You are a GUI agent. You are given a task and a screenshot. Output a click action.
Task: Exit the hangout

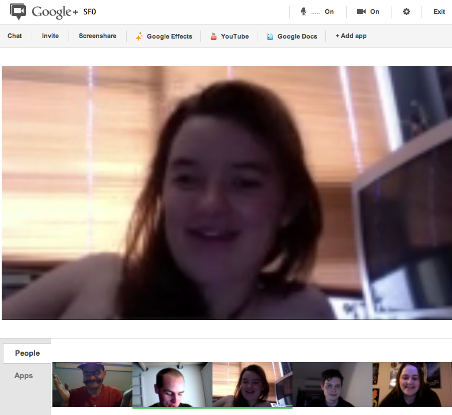[x=439, y=12]
